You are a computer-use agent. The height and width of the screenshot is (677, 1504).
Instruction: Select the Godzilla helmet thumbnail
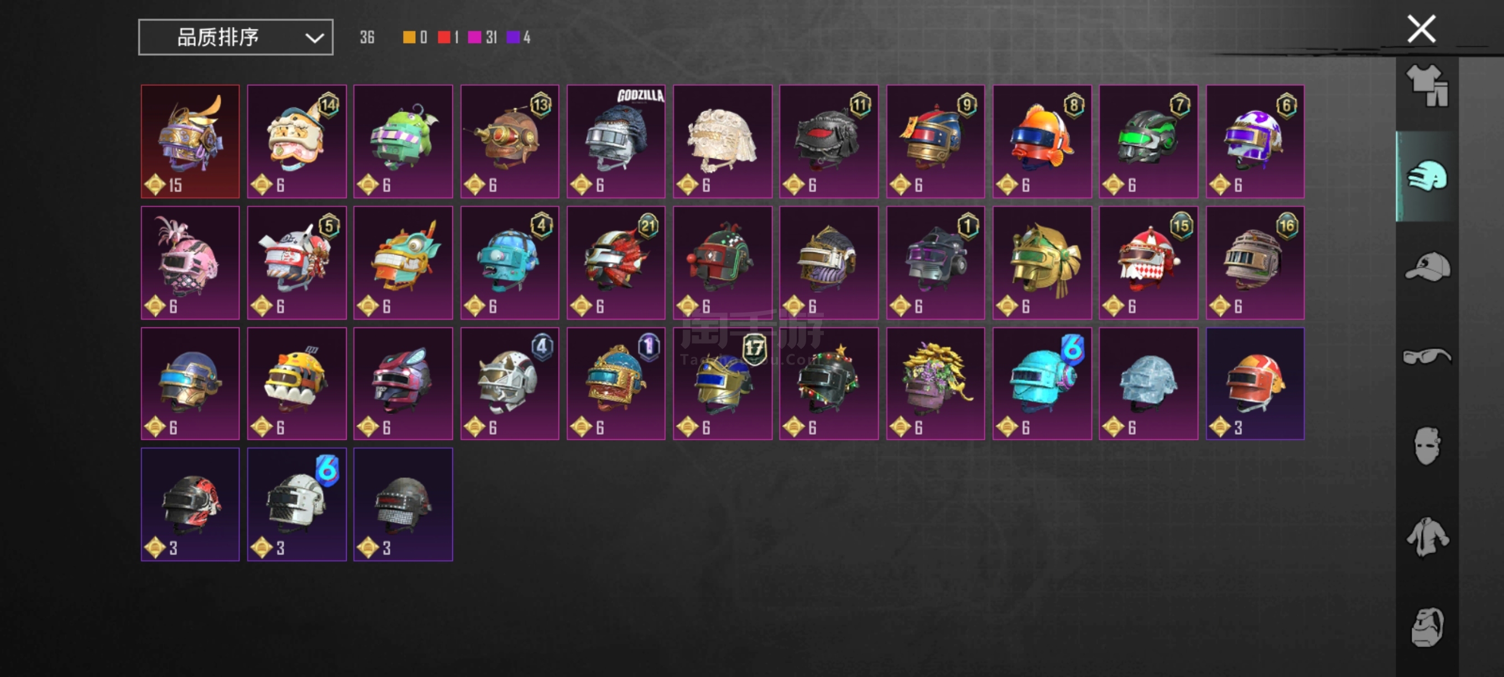click(x=616, y=142)
